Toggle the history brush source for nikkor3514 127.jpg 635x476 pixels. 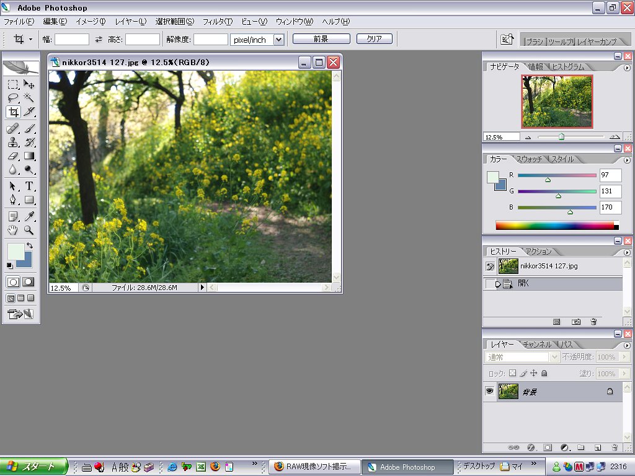(490, 267)
